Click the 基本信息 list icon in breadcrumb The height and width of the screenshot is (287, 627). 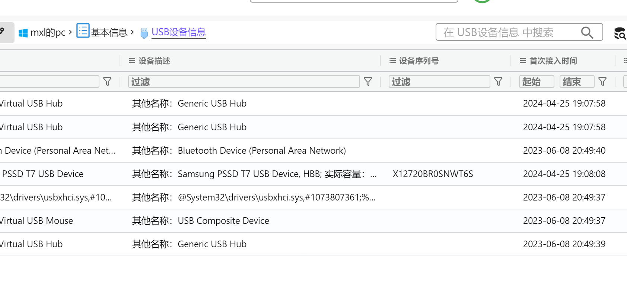coord(83,30)
